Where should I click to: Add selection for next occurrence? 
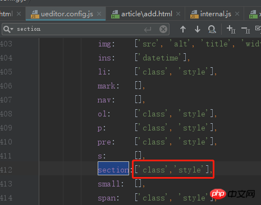point(231,29)
